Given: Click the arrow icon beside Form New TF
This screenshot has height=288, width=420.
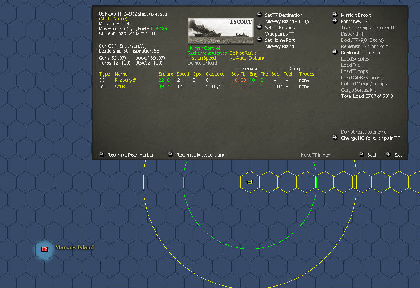Looking at the screenshot, I should (335, 21).
